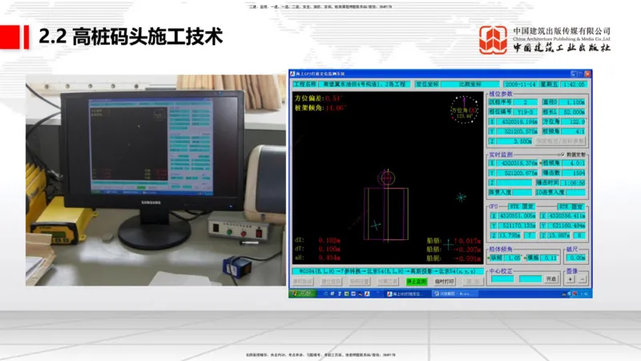This screenshot has height=361, width=641.
Task: Click the right GPS RTK 固定 status
Action: tap(571, 206)
